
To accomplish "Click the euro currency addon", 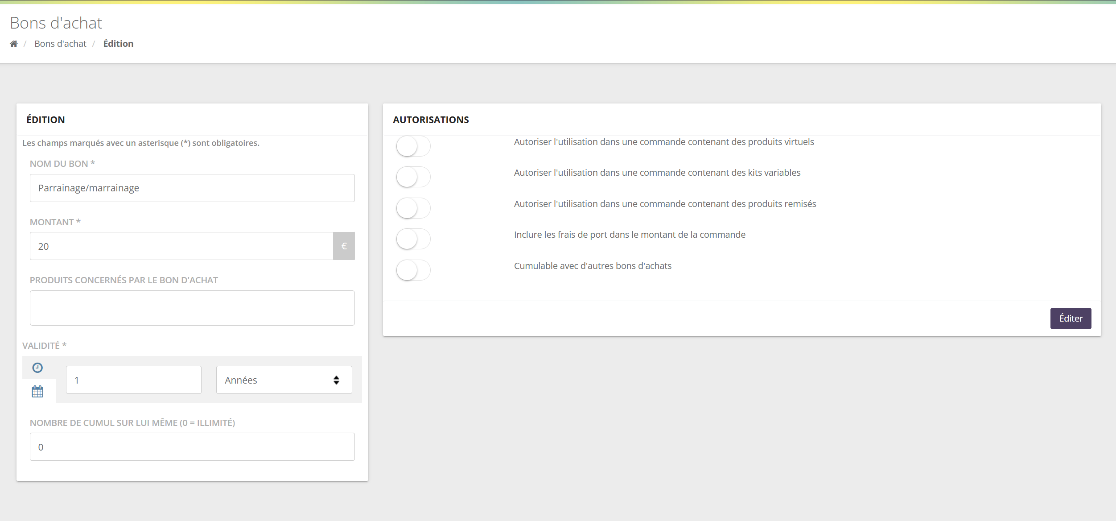I will click(x=344, y=246).
